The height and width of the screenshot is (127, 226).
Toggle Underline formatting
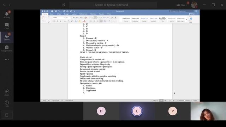click(x=60, y=21)
